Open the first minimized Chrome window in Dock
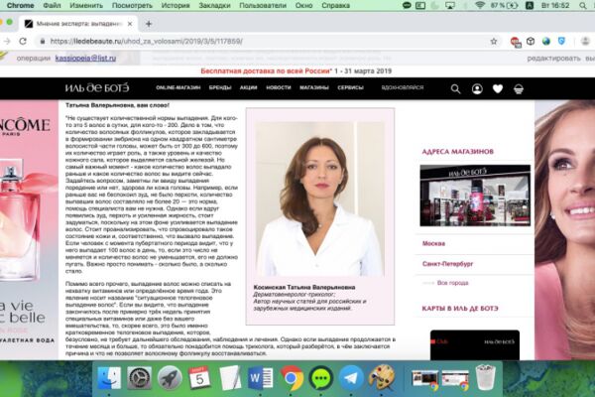Screen dimensions: 595x397 point(424,379)
